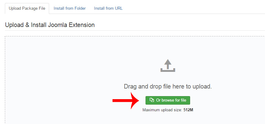Viewport: 265px width, 124px height.
Task: Click the Upload & Install Joomla Extension heading
Action: click(x=50, y=25)
